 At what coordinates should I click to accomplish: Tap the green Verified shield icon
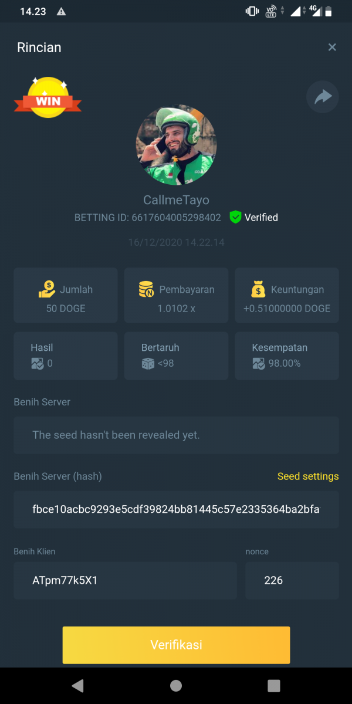pos(235,218)
